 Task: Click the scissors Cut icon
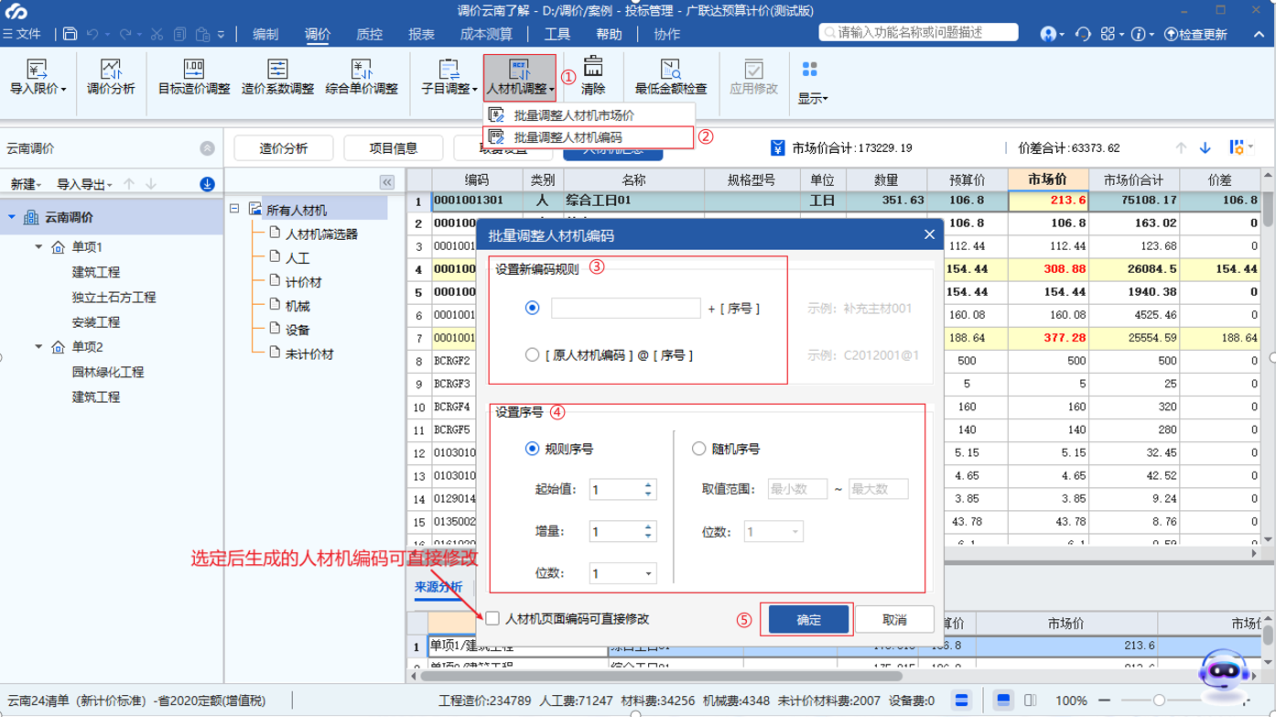[157, 34]
